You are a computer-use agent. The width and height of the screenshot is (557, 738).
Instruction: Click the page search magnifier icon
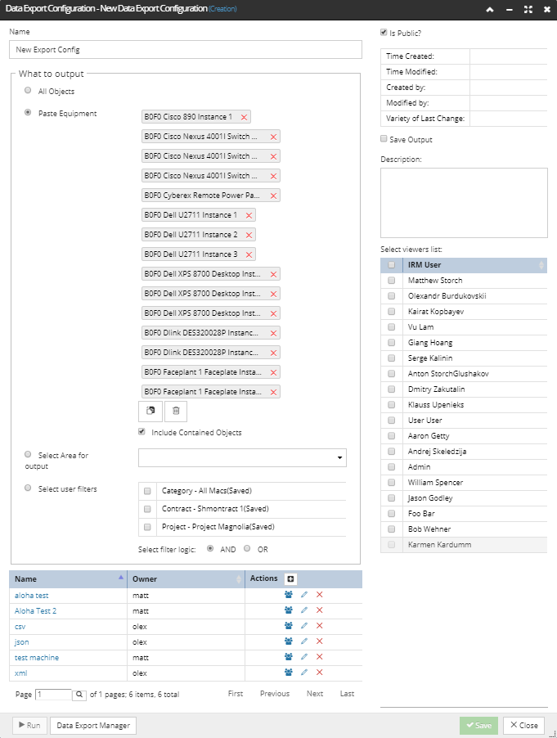point(79,695)
